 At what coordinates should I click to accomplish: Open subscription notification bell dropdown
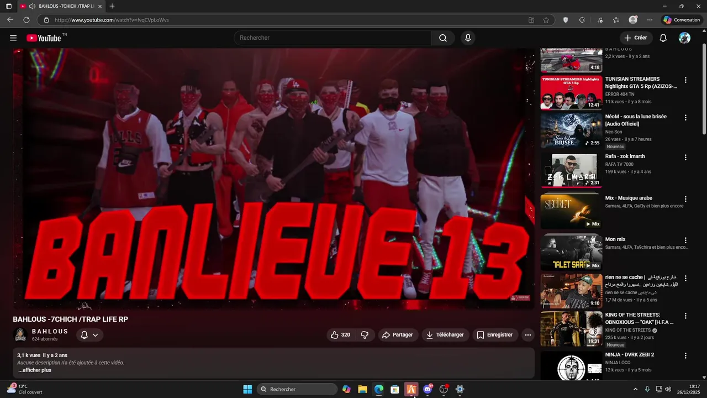pos(89,335)
